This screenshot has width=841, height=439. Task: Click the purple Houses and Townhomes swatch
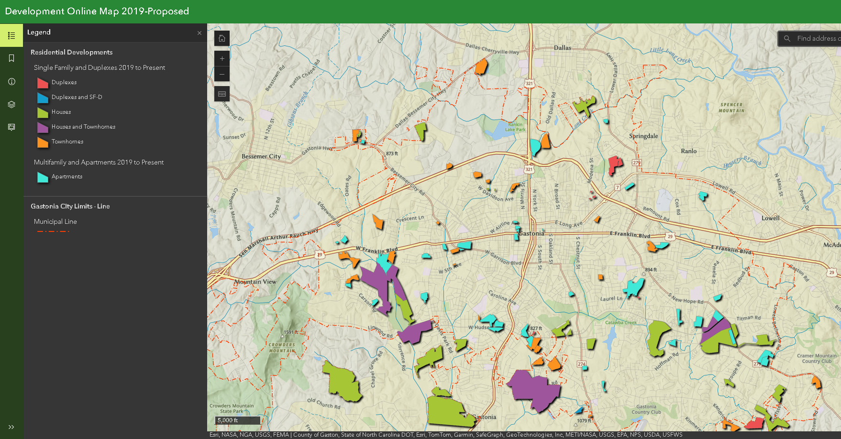pos(42,127)
